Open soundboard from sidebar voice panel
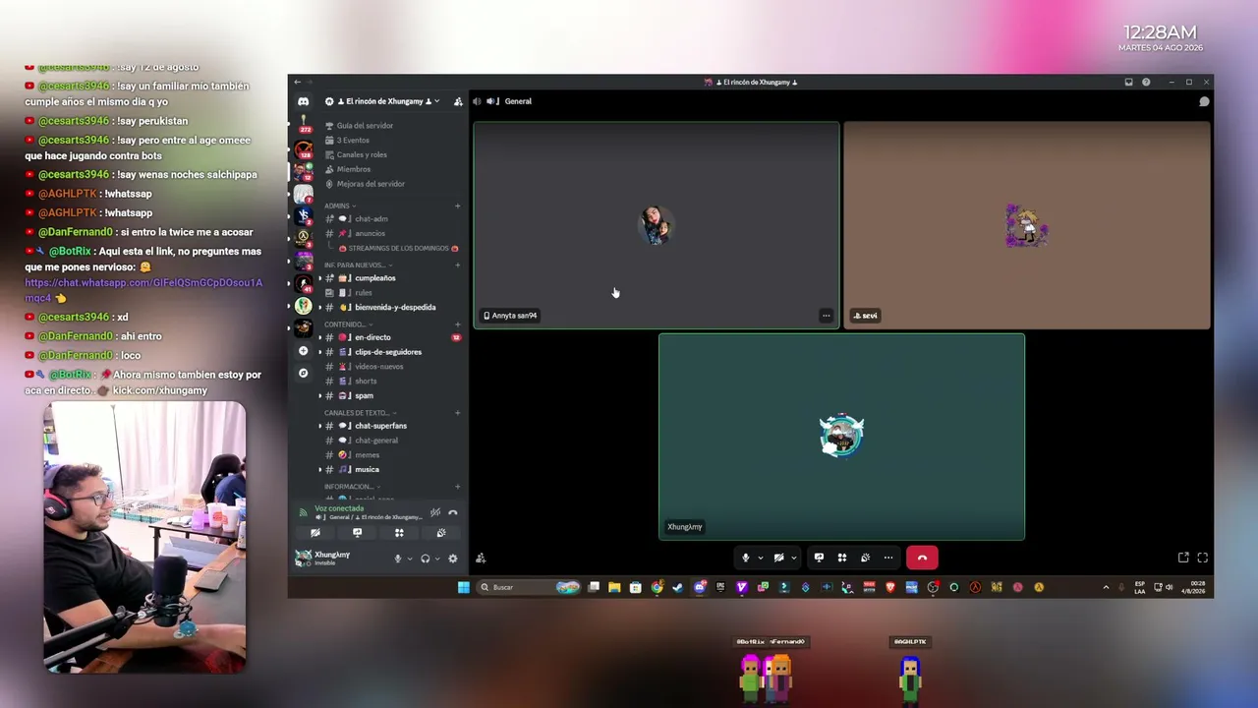Viewport: 1258px width, 708px height. click(441, 533)
